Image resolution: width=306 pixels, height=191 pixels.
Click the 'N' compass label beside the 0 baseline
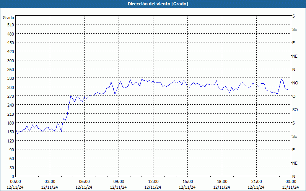[x=293, y=176]
